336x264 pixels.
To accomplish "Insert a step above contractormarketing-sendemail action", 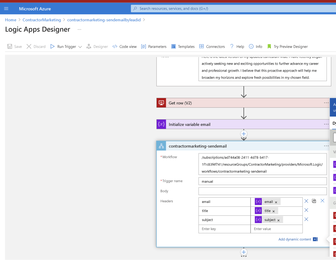I will click(244, 134).
